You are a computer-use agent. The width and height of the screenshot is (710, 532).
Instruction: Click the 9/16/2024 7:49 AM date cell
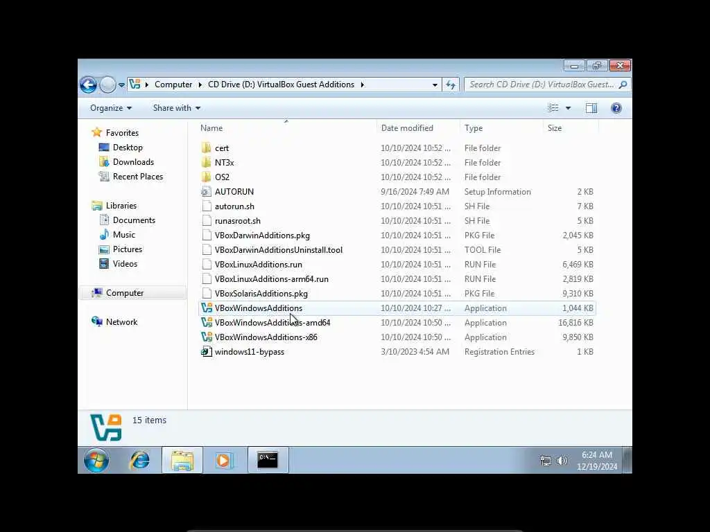pyautogui.click(x=415, y=192)
